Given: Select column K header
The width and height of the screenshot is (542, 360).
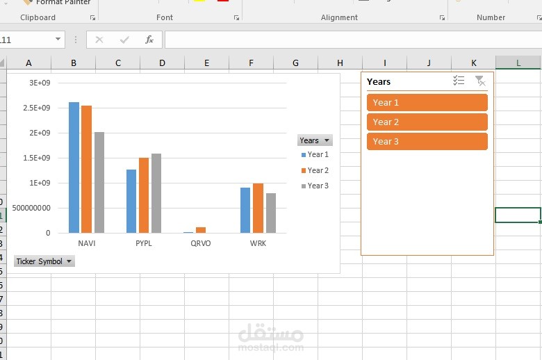Looking at the screenshot, I should [x=474, y=63].
